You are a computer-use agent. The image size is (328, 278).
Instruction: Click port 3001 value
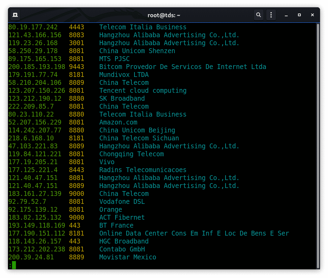[x=77, y=43]
